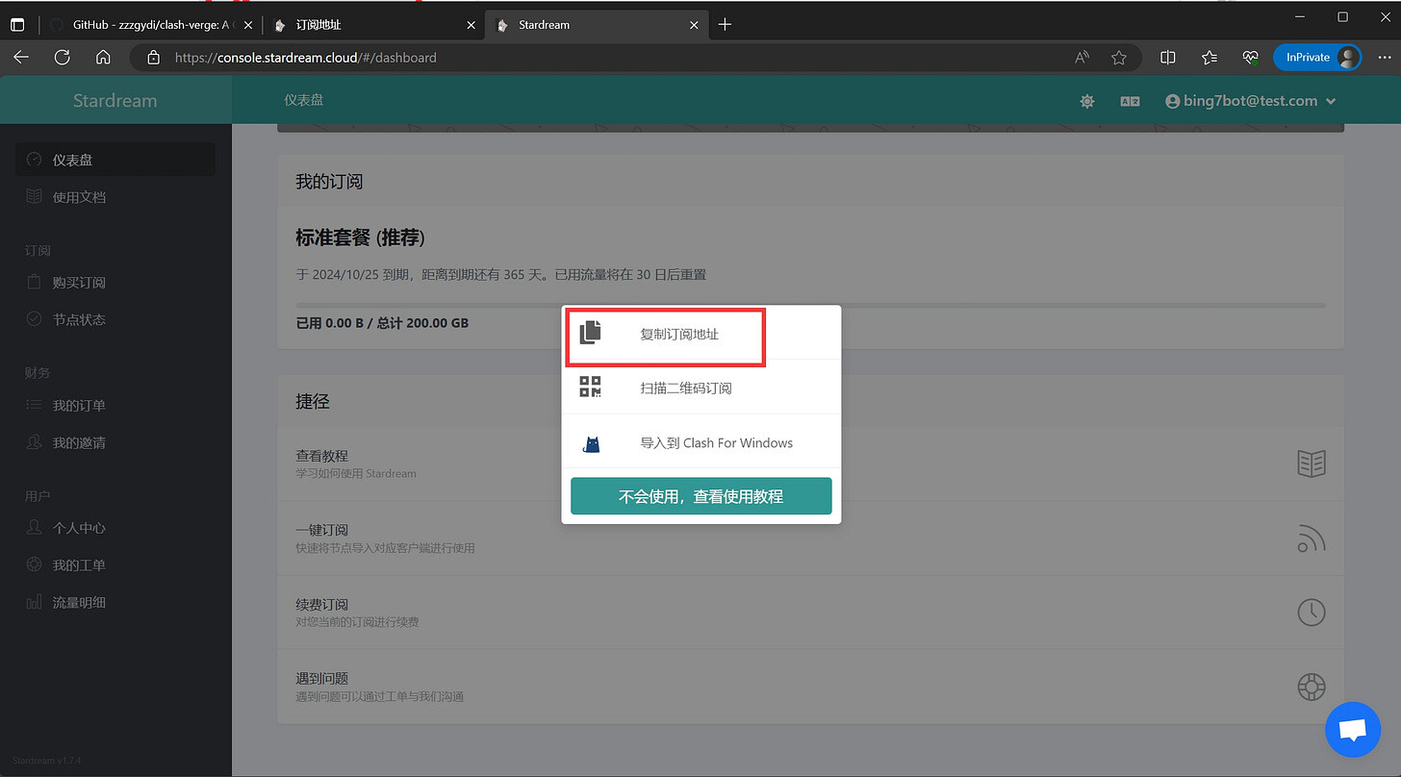This screenshot has height=777, width=1401.
Task: Select 导入到 Clash For Windows
Action: 701,442
